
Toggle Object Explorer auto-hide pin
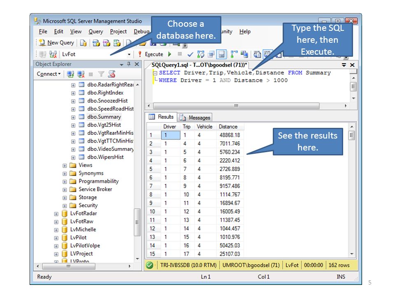[x=129, y=64]
